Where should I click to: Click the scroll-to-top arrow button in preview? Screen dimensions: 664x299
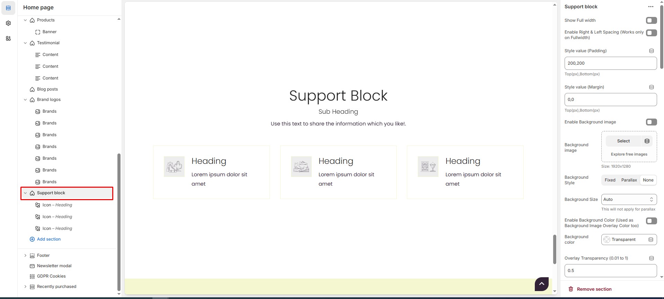(541, 284)
